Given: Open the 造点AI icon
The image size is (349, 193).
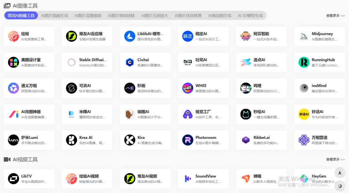Looking at the screenshot, I should (246, 62).
